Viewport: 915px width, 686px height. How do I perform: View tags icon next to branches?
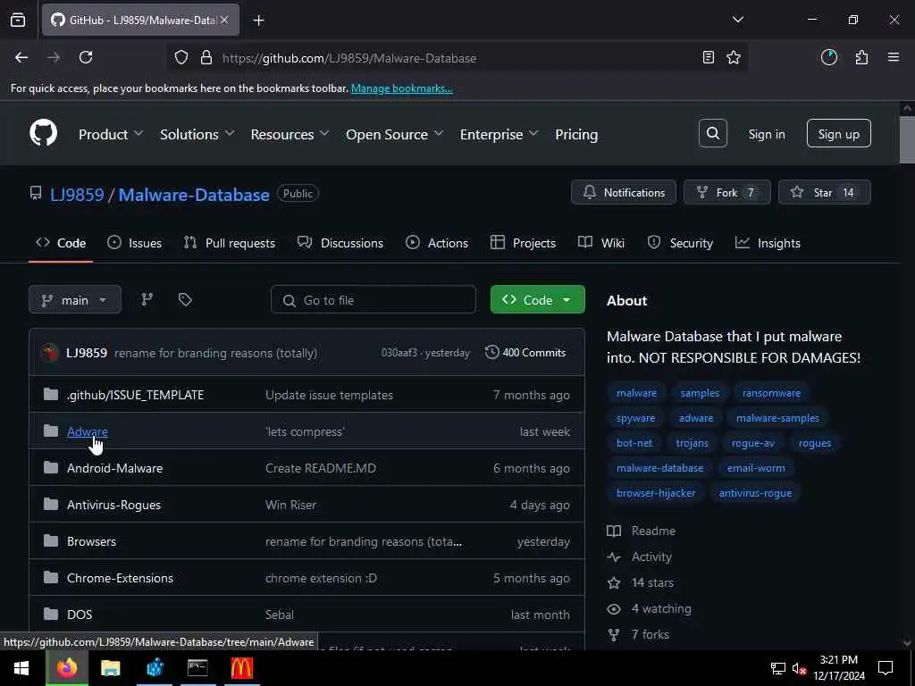[185, 299]
